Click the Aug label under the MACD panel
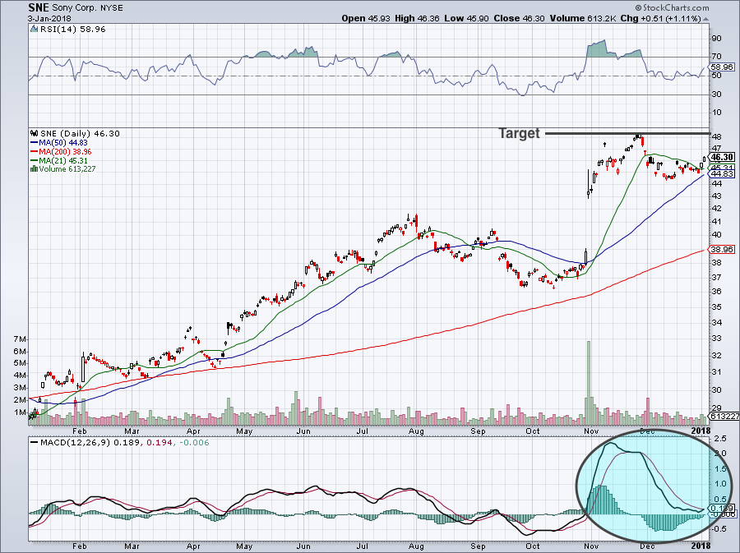 (416, 546)
